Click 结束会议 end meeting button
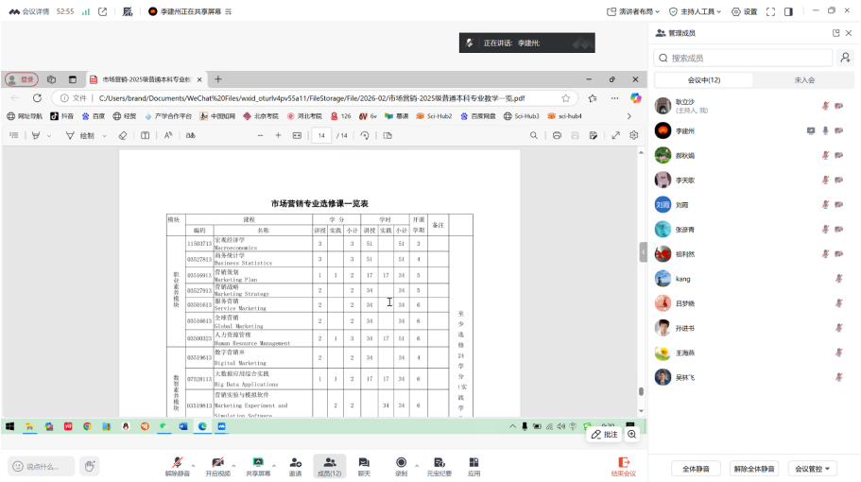Image resolution: width=861 pixels, height=482 pixels. 623,465
